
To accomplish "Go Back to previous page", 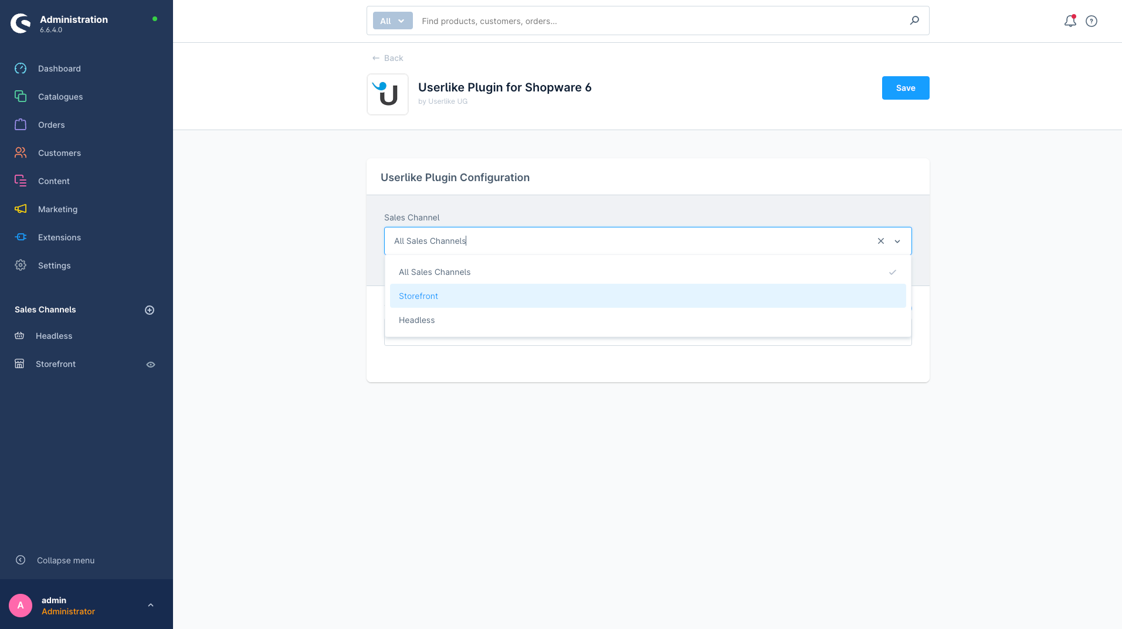I will click(388, 58).
